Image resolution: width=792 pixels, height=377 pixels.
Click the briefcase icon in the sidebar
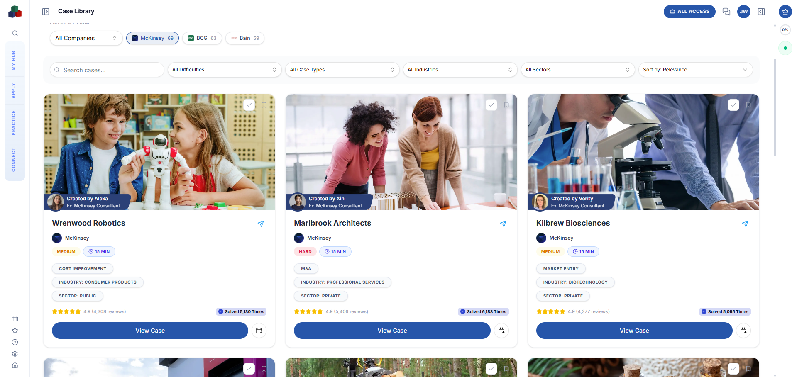[15, 319]
